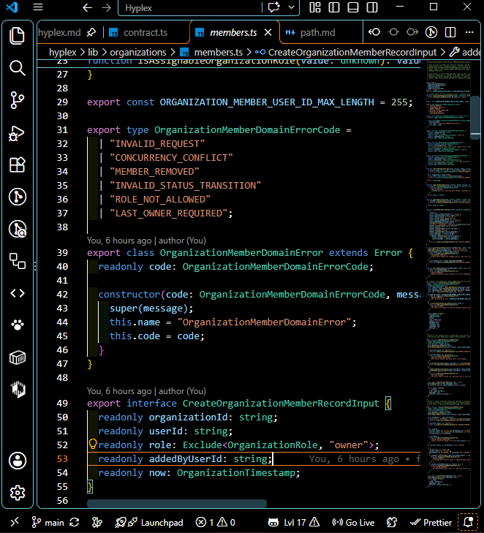The image size is (484, 533).
Task: Open notifications bell in status bar
Action: tap(469, 522)
